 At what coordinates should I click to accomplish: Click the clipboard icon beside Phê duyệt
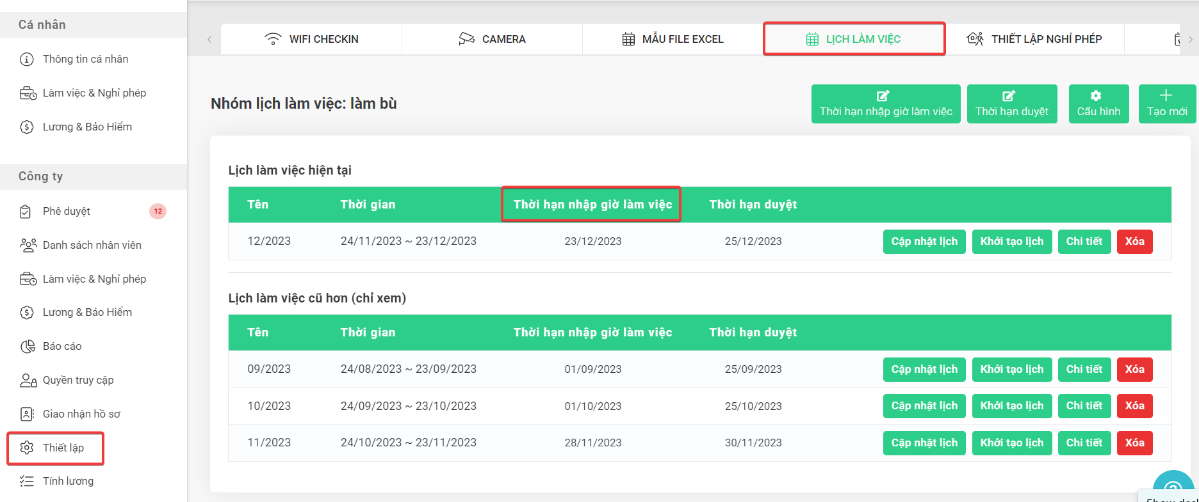(x=26, y=212)
